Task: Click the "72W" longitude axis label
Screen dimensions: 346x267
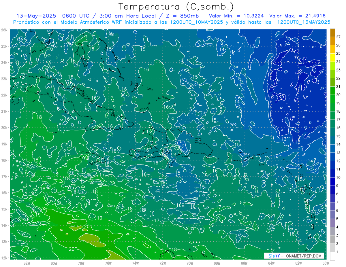Action: tap(163, 263)
